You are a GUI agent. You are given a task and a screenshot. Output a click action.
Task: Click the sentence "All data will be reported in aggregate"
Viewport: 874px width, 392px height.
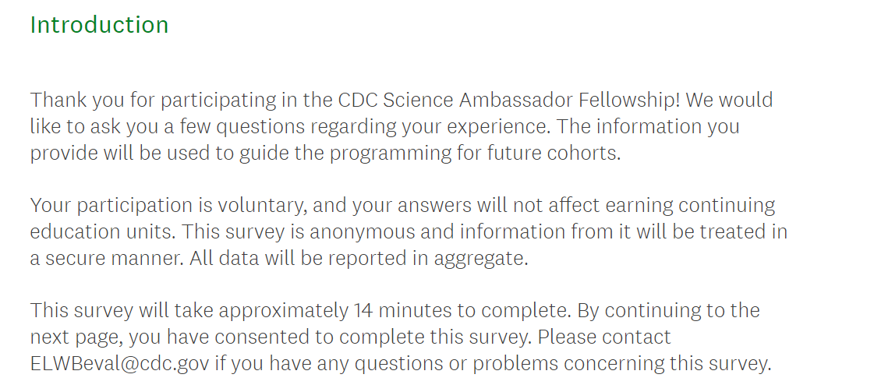point(359,259)
